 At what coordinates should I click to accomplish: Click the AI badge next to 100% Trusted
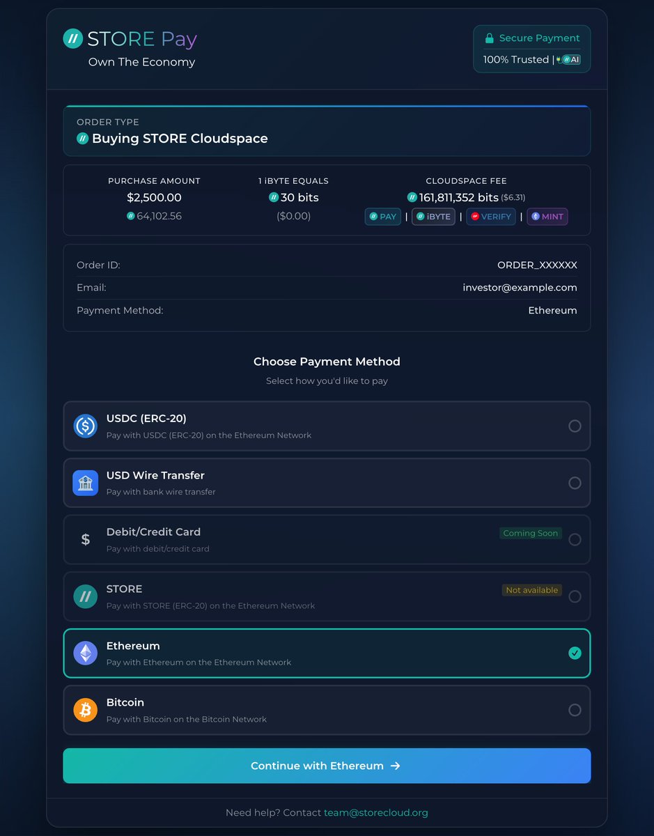tap(568, 60)
